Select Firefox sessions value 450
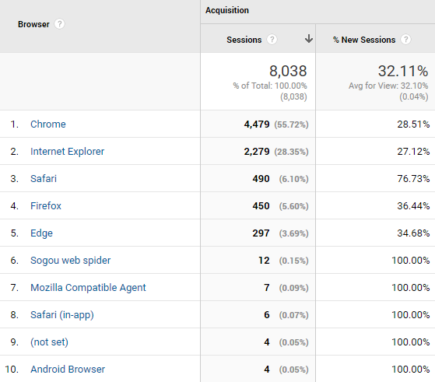The height and width of the screenshot is (382, 435). [x=261, y=206]
